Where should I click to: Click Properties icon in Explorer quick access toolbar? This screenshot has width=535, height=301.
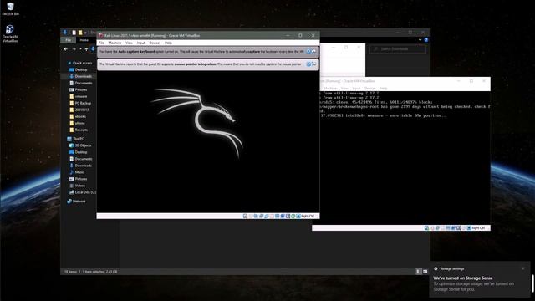tap(74, 33)
